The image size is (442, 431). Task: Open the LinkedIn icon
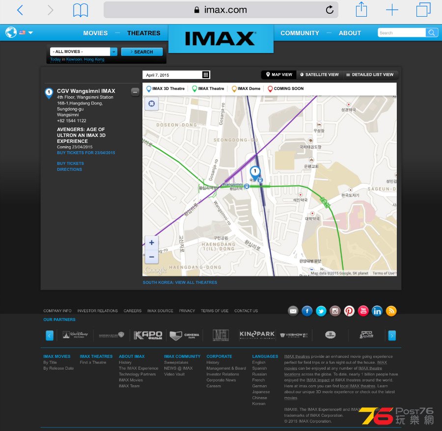[x=377, y=311]
